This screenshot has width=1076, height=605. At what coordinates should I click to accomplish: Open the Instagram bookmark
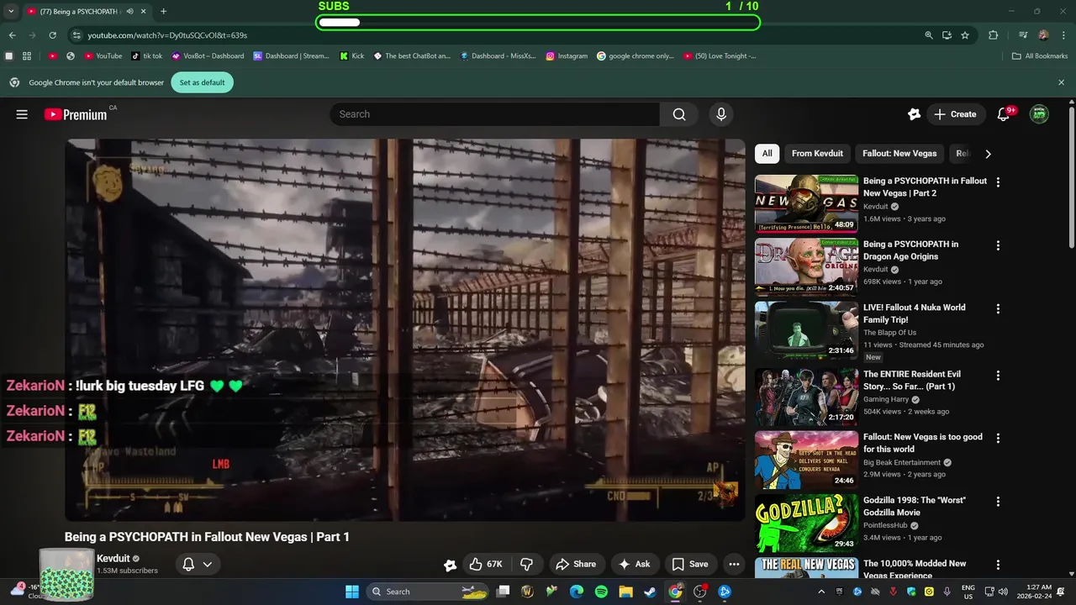[x=567, y=56]
